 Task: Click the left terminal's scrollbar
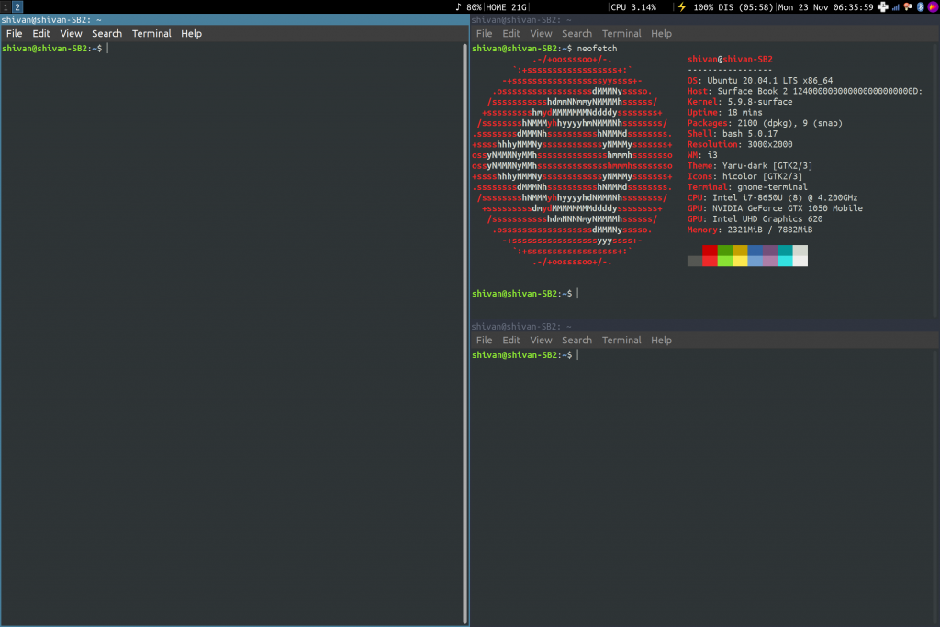pos(464,321)
